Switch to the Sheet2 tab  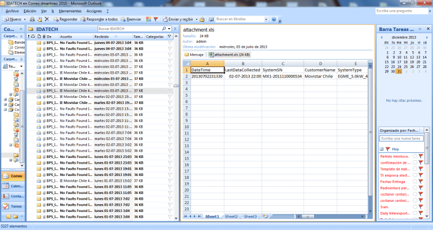tap(231, 217)
